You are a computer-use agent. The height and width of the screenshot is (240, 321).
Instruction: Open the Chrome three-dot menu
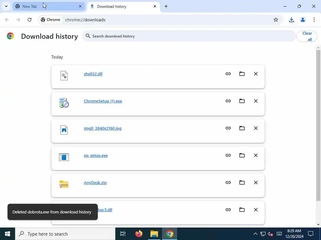pos(314,20)
